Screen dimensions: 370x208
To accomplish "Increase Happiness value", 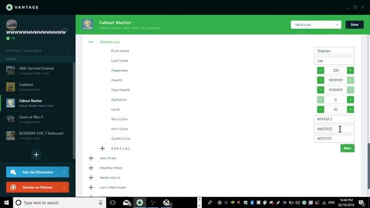I will 350,70.
